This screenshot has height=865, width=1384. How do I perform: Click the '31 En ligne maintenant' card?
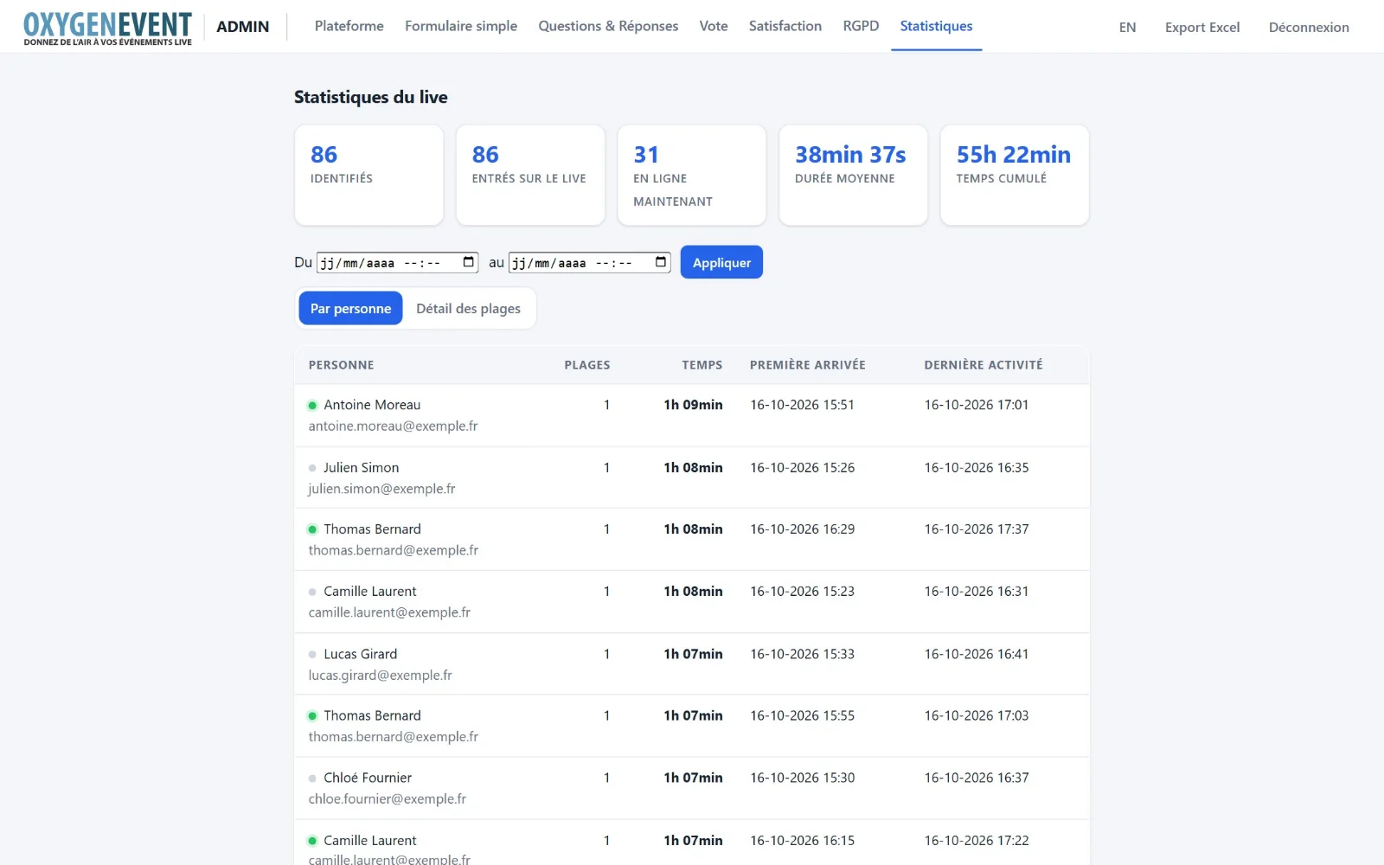pyautogui.click(x=692, y=175)
